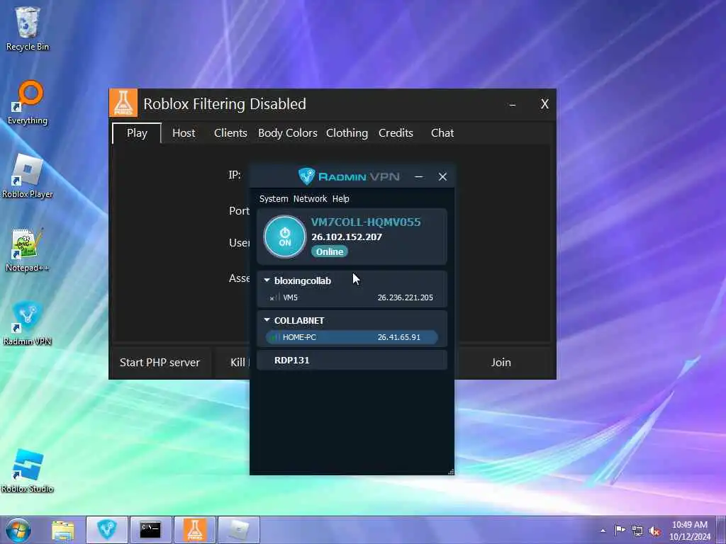Click the Join button

click(x=501, y=362)
